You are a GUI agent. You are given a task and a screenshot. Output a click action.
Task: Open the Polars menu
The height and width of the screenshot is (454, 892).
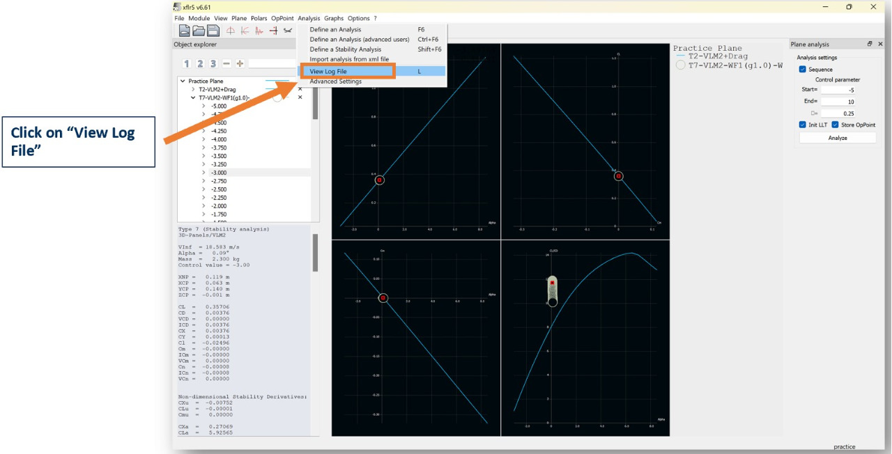click(259, 18)
